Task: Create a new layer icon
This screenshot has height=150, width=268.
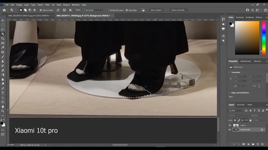Action: [258, 144]
